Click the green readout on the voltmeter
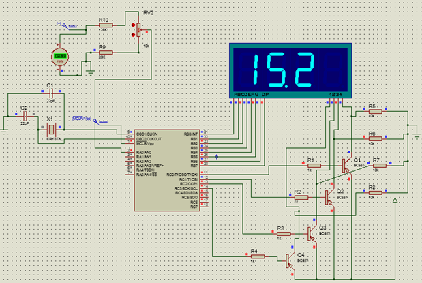The width and height of the screenshot is (422, 283). pos(60,56)
